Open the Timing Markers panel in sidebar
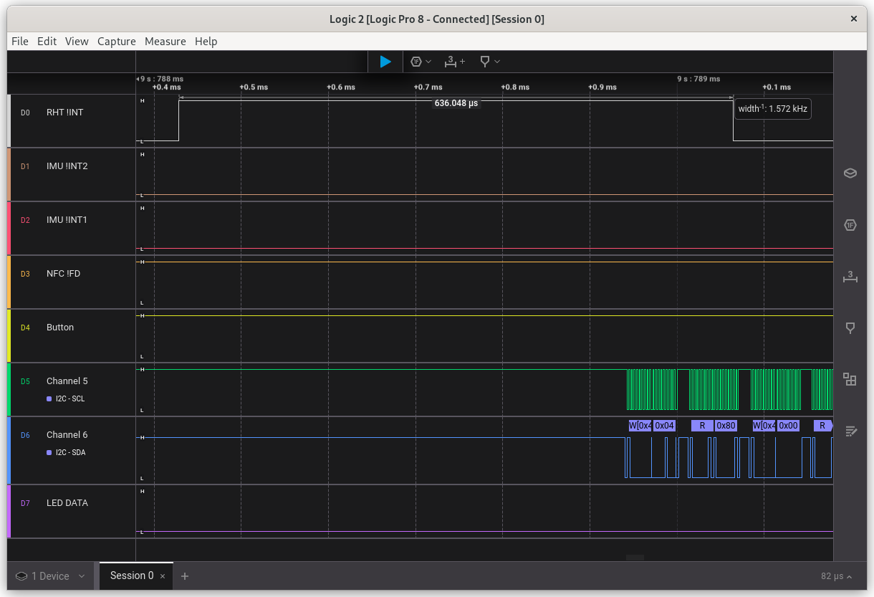Image resolution: width=874 pixels, height=597 pixels. [x=850, y=328]
